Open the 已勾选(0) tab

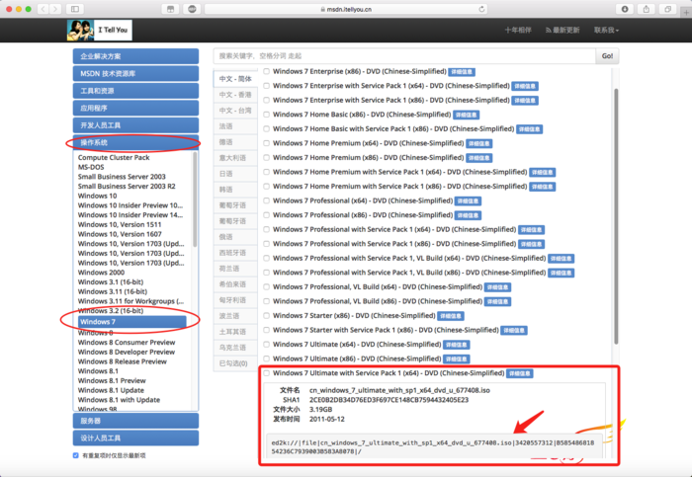[x=235, y=363]
